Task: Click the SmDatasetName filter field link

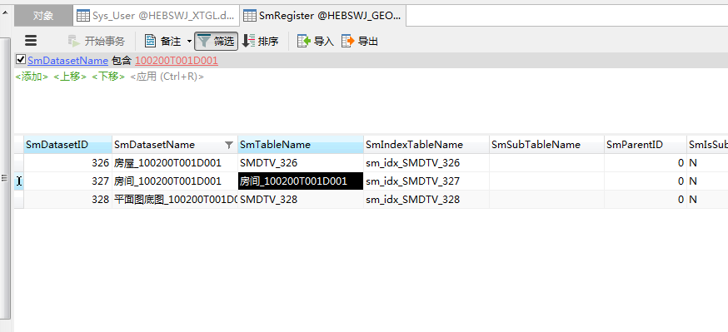Action: pyautogui.click(x=67, y=61)
